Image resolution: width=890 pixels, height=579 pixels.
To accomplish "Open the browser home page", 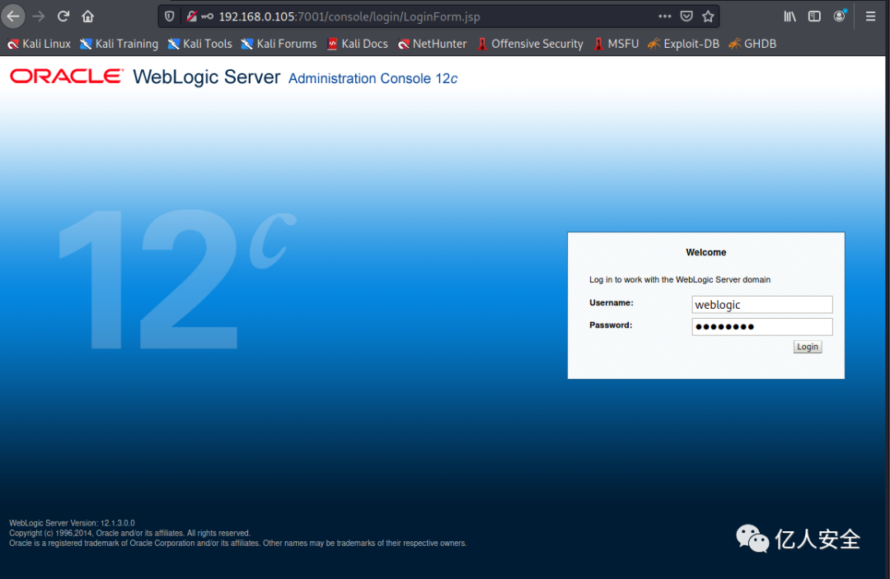I will pyautogui.click(x=87, y=16).
